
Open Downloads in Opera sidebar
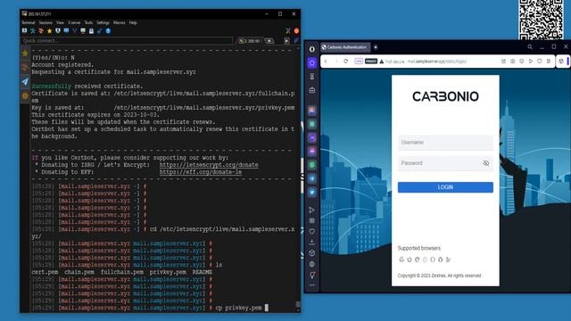click(x=312, y=242)
